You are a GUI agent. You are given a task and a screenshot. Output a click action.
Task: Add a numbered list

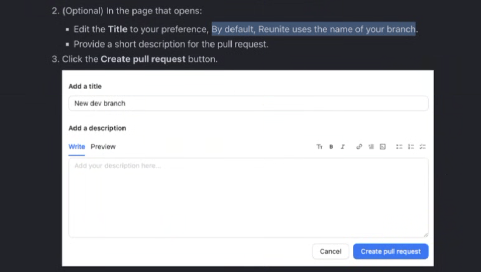pyautogui.click(x=411, y=147)
